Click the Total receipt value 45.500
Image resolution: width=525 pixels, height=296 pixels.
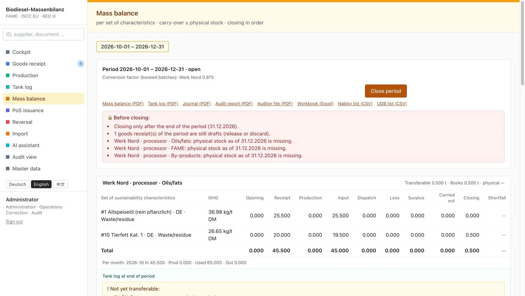tap(281, 250)
